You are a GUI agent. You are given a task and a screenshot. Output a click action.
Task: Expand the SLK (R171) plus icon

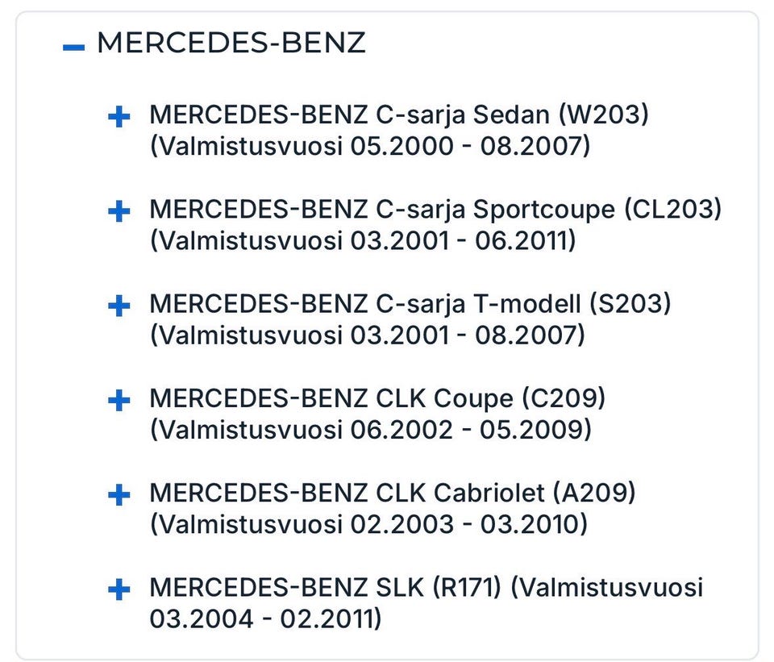[x=119, y=590]
